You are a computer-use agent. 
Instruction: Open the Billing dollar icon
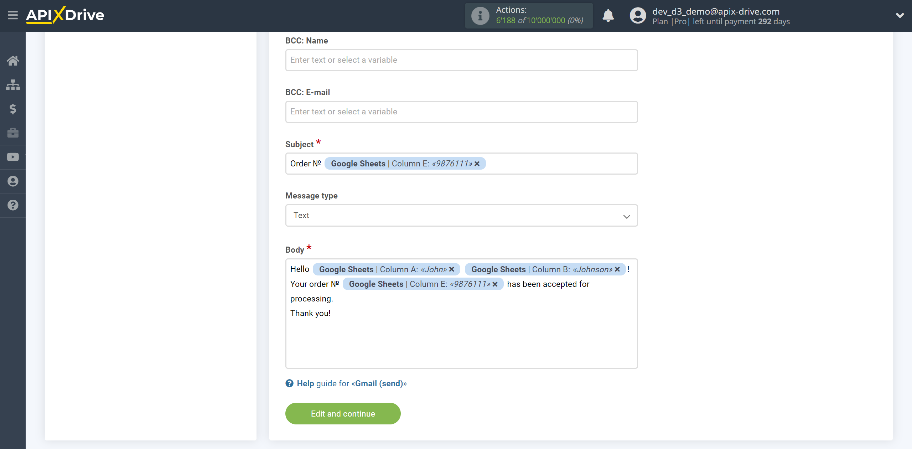[13, 109]
